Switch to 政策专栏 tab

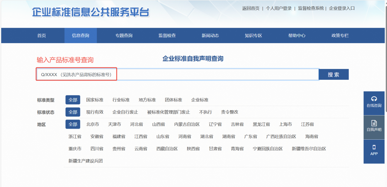click(340, 35)
